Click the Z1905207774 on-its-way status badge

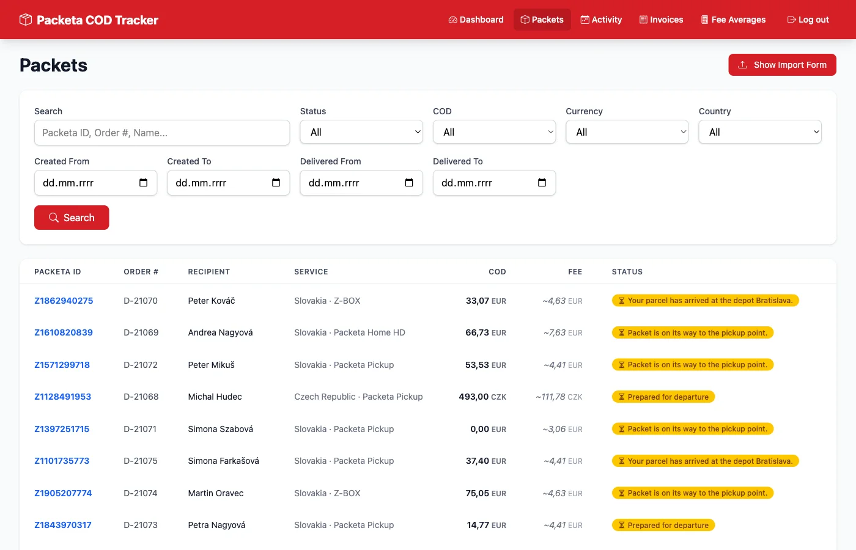coord(693,493)
